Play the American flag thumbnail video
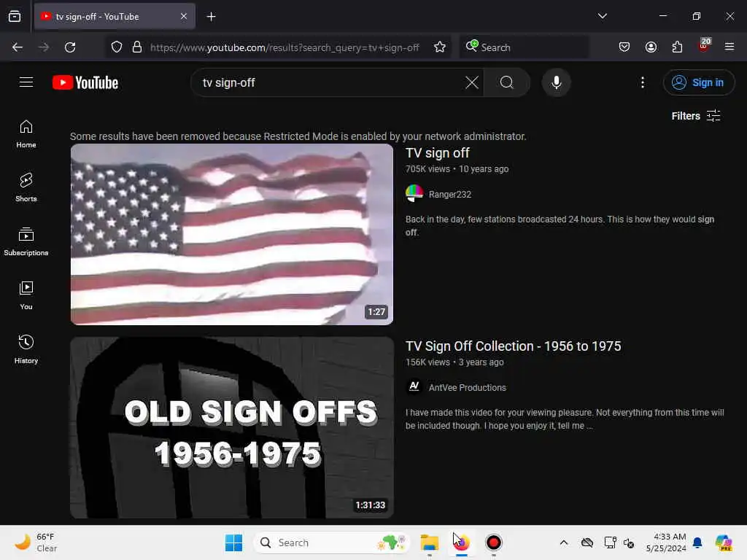The width and height of the screenshot is (747, 560). [231, 234]
